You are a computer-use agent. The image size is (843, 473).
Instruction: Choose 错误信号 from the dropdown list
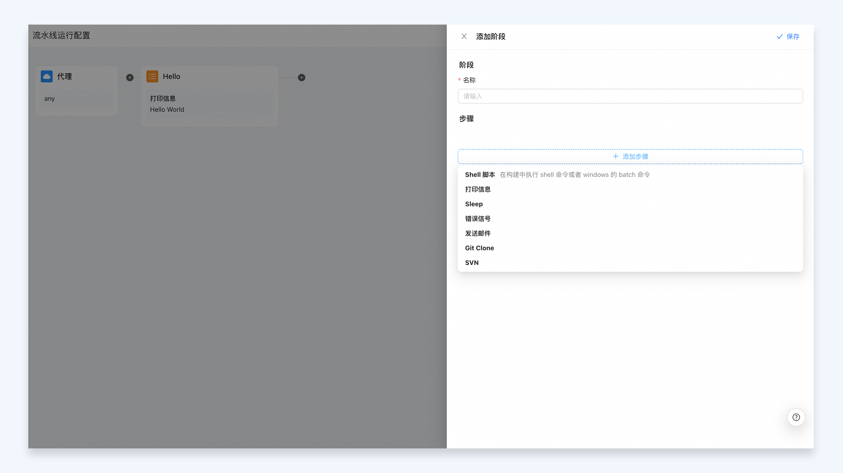coord(630,218)
